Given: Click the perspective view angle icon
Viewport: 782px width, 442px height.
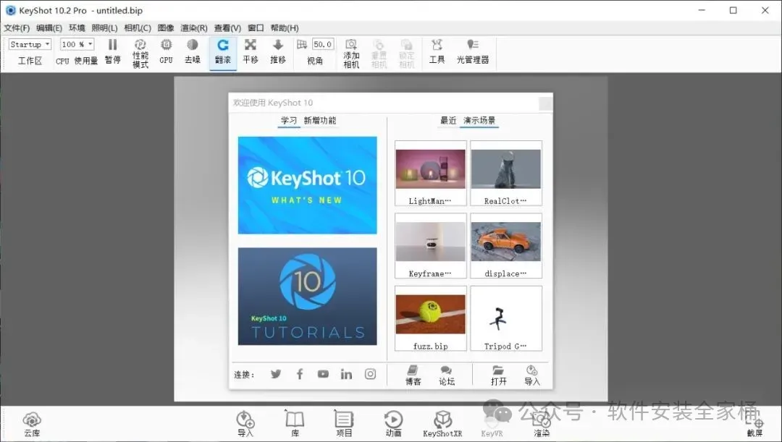Looking at the screenshot, I should pos(302,45).
